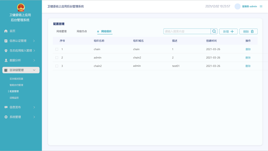Click description cell test01

point(176,66)
